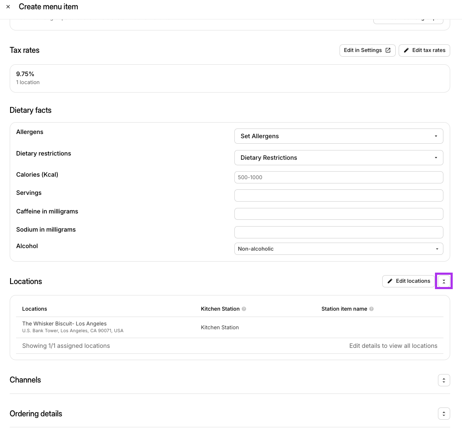This screenshot has height=440, width=462.
Task: Focus the Calories (Kcal) input field
Action: pyautogui.click(x=339, y=177)
